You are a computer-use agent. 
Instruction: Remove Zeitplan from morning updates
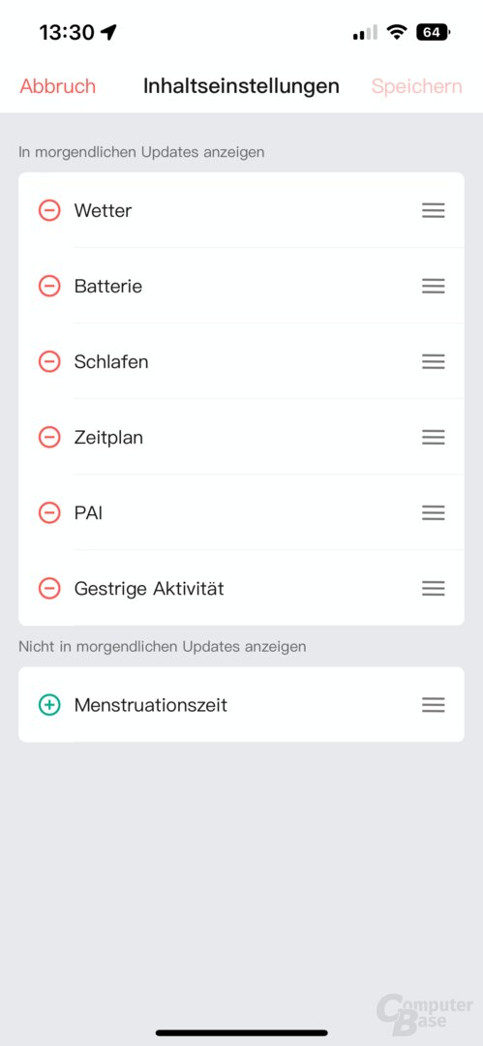[x=49, y=438]
